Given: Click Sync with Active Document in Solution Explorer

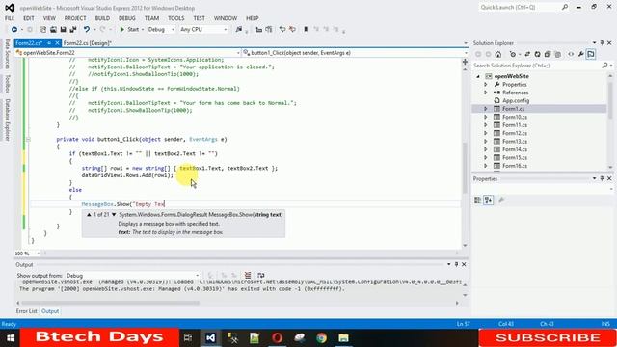Looking at the screenshot, I should tap(527, 54).
